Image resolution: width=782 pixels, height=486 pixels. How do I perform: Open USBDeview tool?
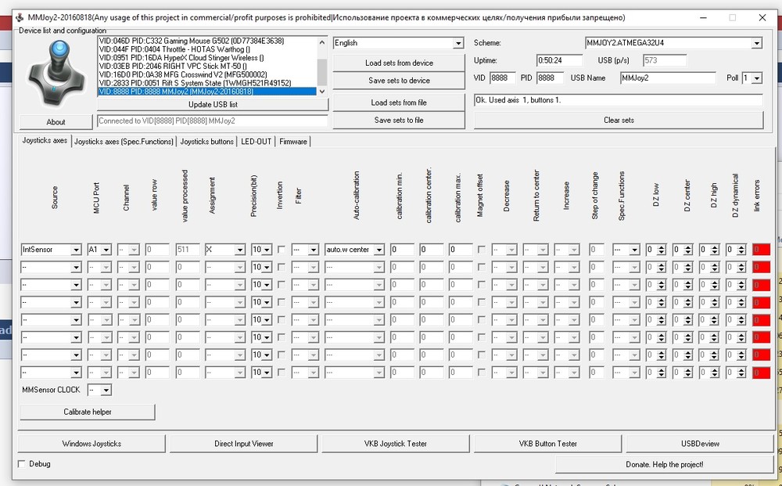(x=700, y=444)
